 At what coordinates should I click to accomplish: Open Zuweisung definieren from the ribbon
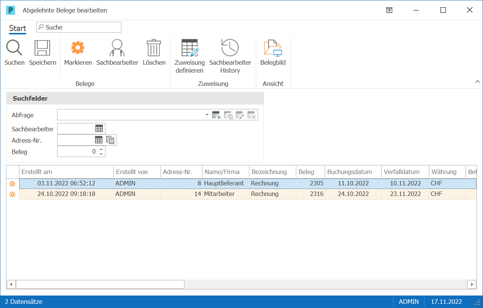(190, 48)
